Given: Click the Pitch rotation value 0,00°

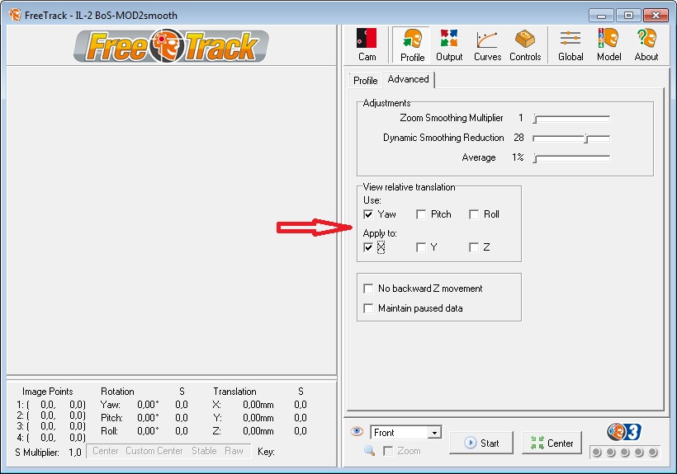Looking at the screenshot, I should coord(148,418).
